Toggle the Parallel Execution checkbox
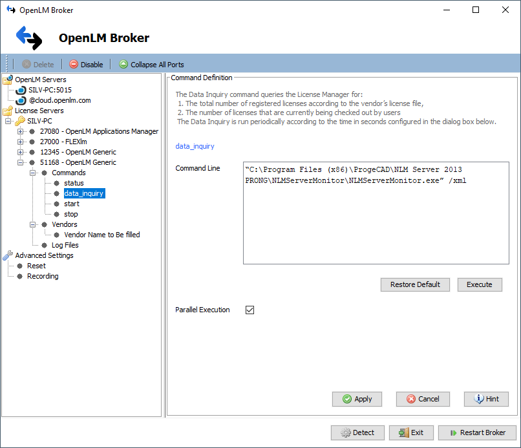Screen dimensions: 521x448 250,310
